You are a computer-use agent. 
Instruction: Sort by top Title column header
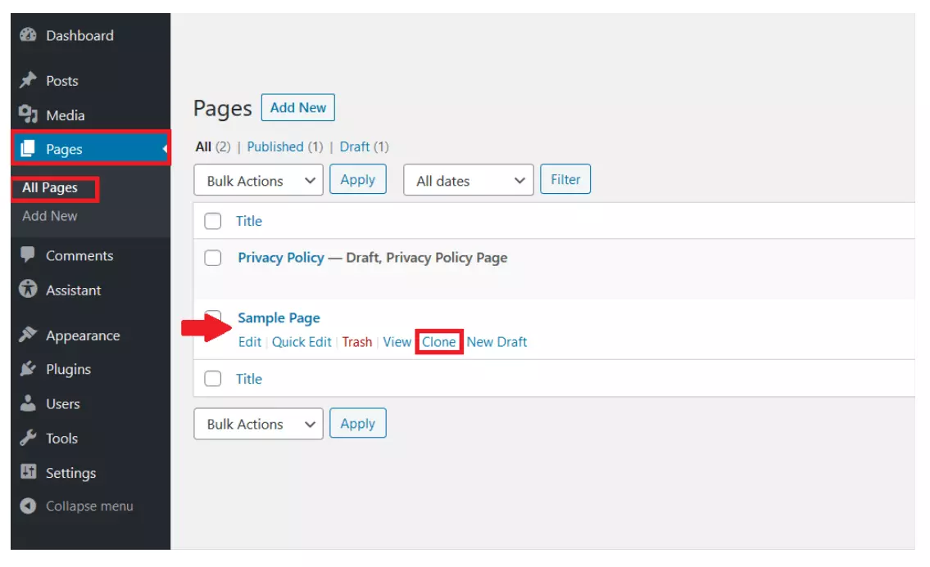tap(248, 221)
